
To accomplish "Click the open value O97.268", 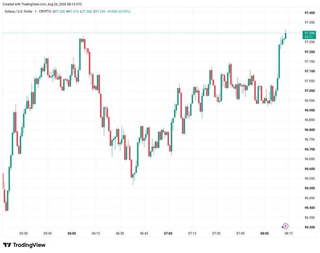I will tap(58, 11).
